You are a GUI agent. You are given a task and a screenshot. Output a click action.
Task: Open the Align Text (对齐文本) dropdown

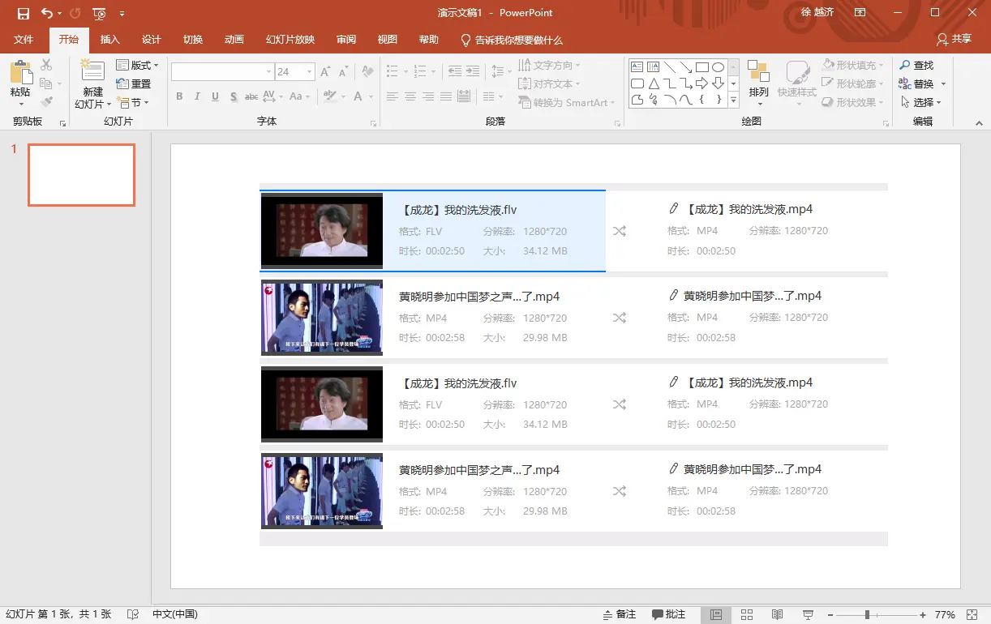[x=550, y=83]
